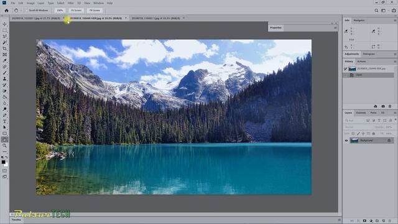Open the History panel flyout menu
This screenshot has height=224, width=398.
[x=395, y=62]
